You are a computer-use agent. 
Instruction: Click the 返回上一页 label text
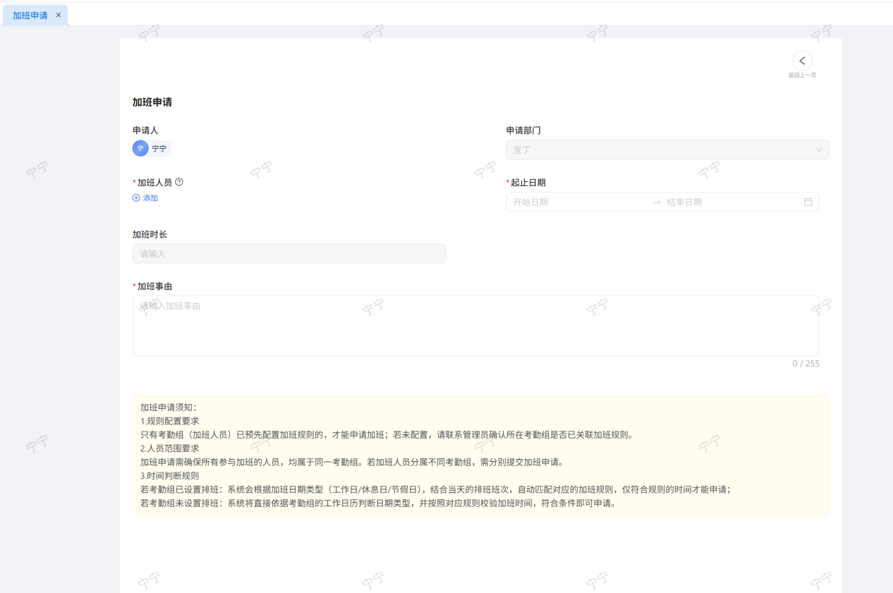pyautogui.click(x=802, y=75)
